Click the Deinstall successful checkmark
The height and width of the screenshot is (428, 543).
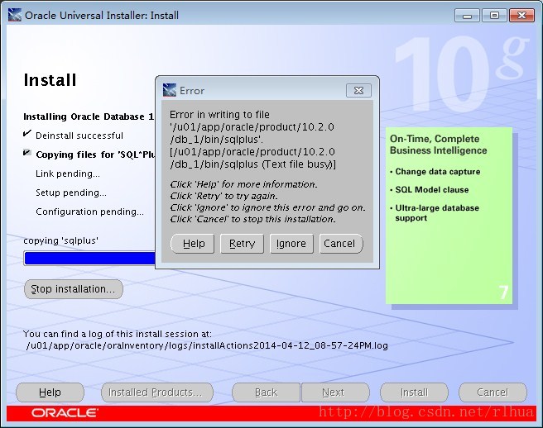[x=27, y=134]
